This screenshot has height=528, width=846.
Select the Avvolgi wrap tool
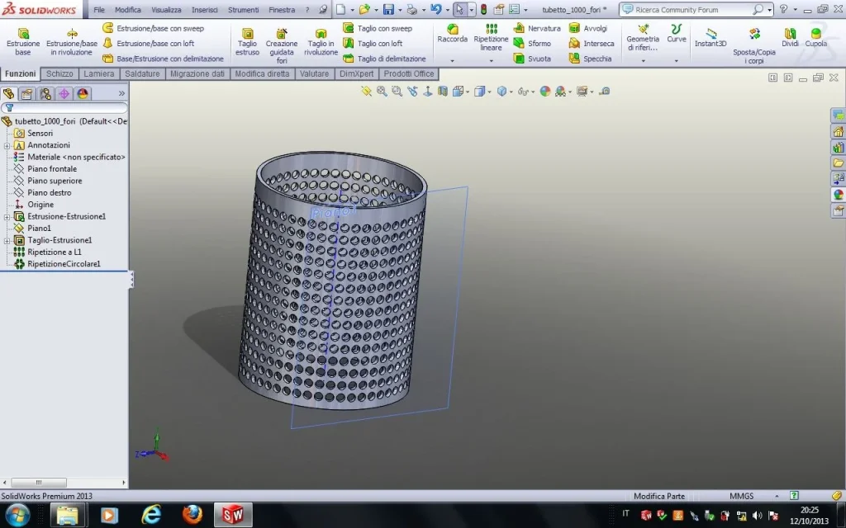588,28
